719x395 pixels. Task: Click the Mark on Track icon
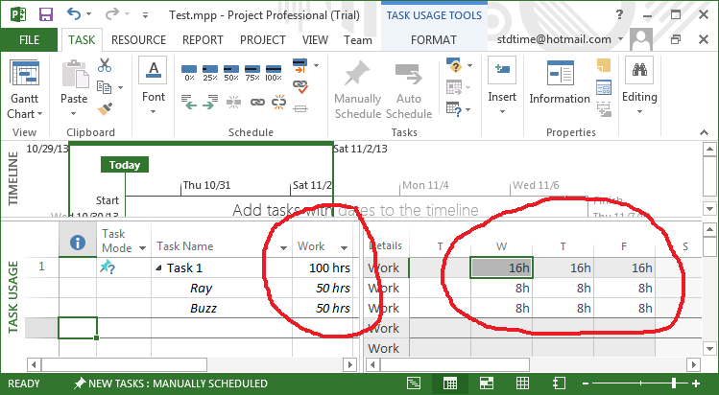coord(300,65)
